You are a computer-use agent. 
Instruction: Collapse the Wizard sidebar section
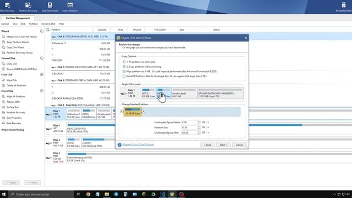(42, 31)
